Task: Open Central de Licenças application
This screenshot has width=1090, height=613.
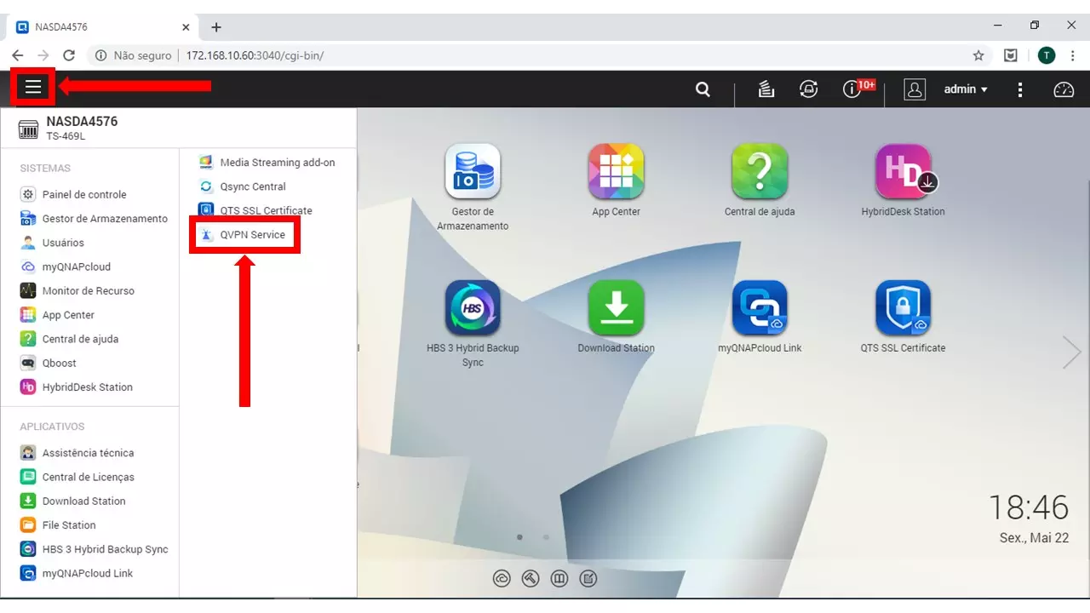Action: coord(89,477)
